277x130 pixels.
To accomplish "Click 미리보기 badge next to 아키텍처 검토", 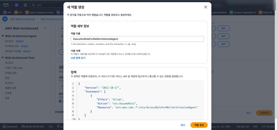I will (25, 46).
